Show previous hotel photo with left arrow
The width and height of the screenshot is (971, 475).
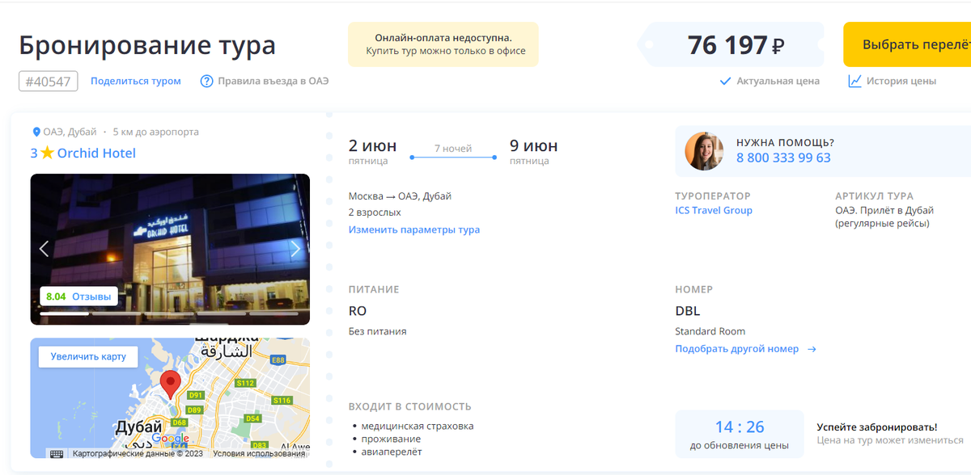(45, 249)
